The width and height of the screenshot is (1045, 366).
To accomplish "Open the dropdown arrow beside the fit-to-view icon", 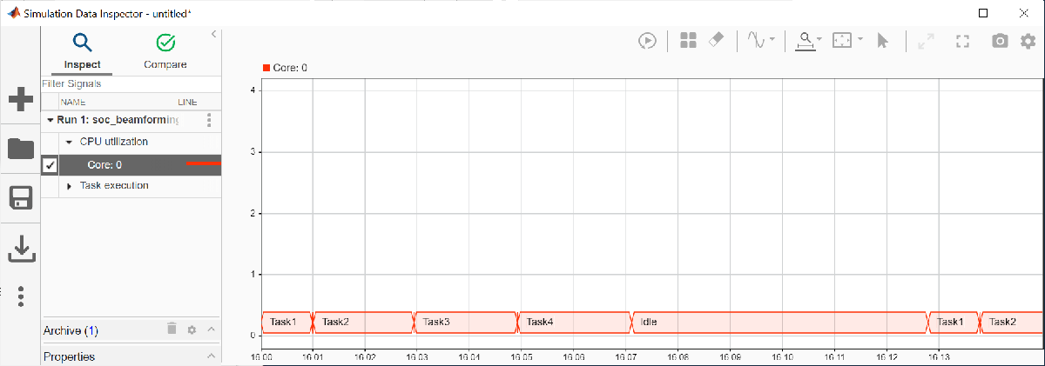I will point(860,40).
